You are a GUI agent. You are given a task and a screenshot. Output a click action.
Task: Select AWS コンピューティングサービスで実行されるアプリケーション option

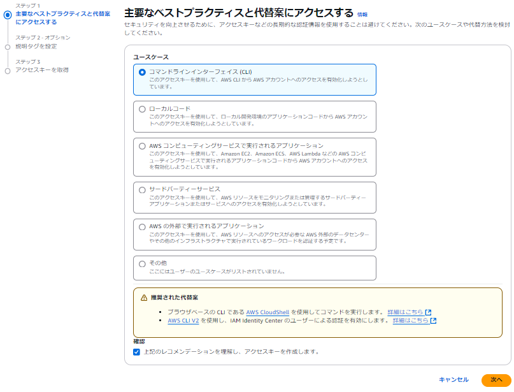click(142, 147)
